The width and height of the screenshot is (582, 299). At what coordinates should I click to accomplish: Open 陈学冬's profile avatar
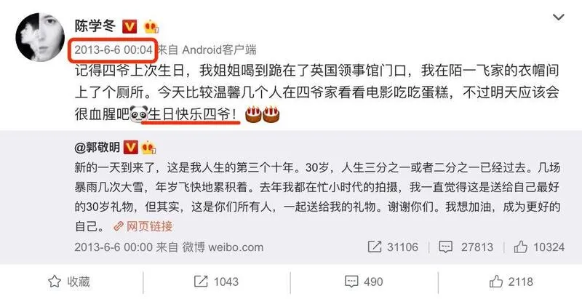click(x=39, y=36)
